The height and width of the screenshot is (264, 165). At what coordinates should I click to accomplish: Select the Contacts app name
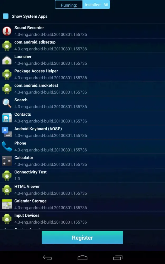click(x=23, y=114)
